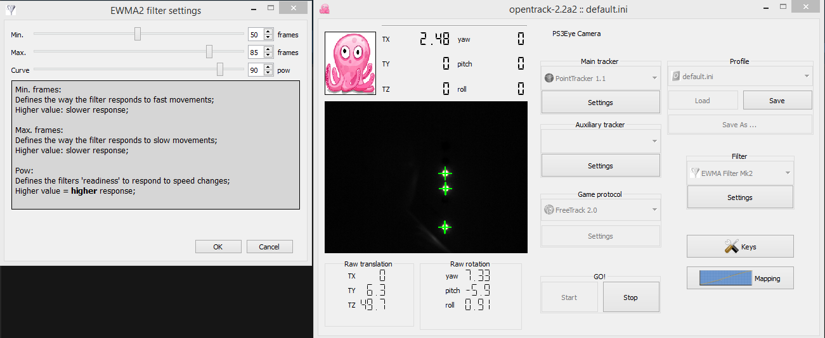Viewport: 825px width, 338px height.
Task: Click the wrench icon on Keys button
Action: click(731, 247)
